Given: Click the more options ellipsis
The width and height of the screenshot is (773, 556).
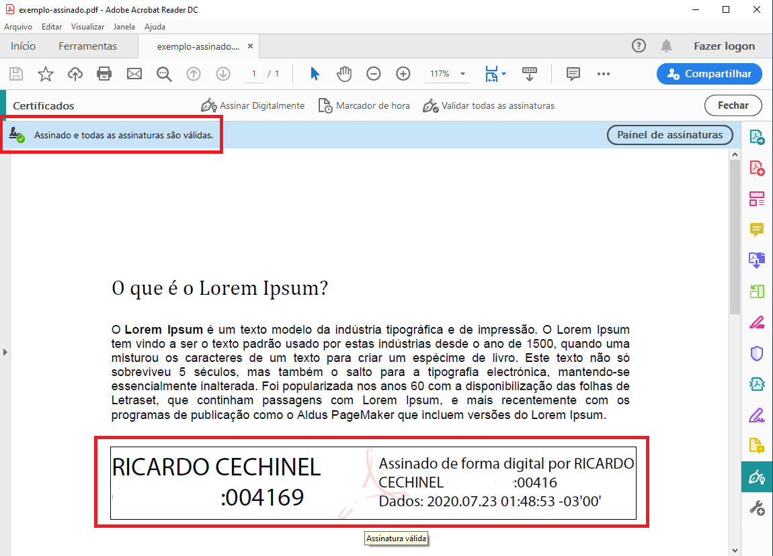Looking at the screenshot, I should 604,74.
